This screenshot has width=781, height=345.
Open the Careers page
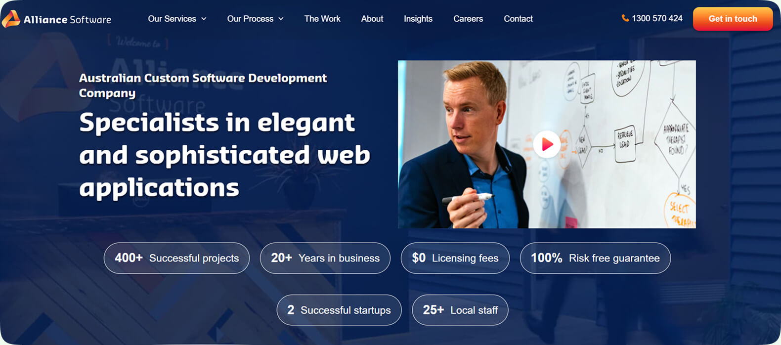click(x=468, y=19)
